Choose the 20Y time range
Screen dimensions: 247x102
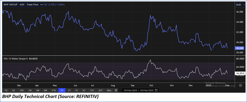click(x=101, y=90)
